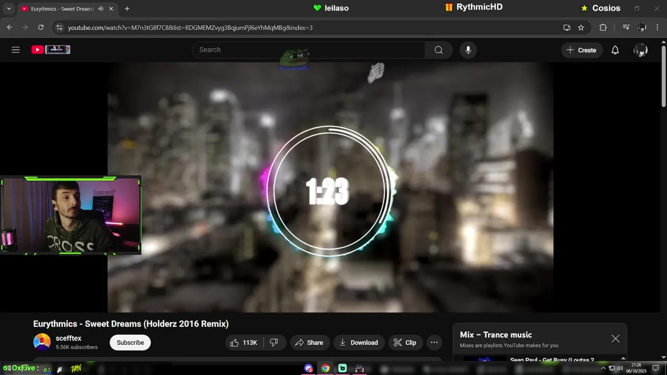Show hidden tray icons chevron

click(x=603, y=368)
